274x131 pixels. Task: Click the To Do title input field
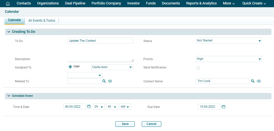100,41
